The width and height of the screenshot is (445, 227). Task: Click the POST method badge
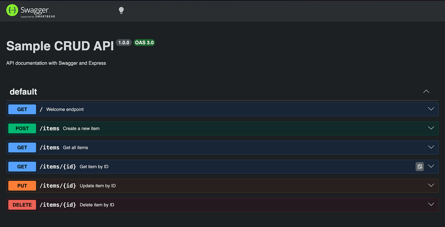pyautogui.click(x=22, y=128)
